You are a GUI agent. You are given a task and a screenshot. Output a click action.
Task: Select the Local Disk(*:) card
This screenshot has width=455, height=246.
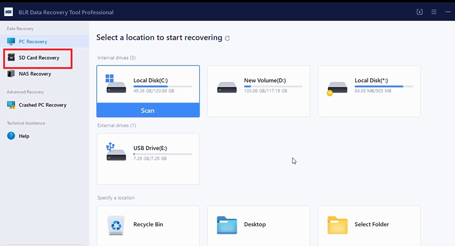point(369,91)
